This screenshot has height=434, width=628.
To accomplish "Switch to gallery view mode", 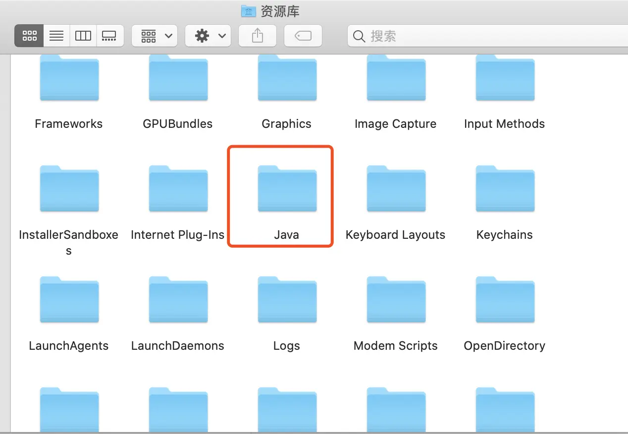I will (x=109, y=36).
